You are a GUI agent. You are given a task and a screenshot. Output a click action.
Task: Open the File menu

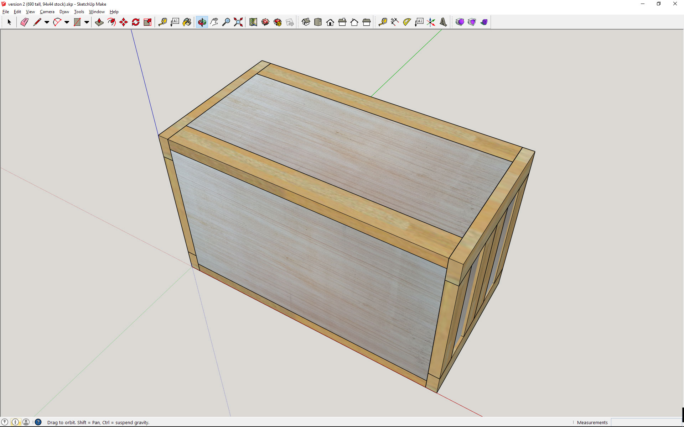6,12
